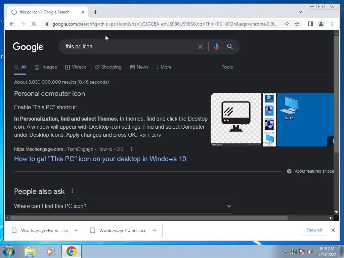Show hidden system tray icons
Viewport: 344px width, 258px height.
point(286,252)
